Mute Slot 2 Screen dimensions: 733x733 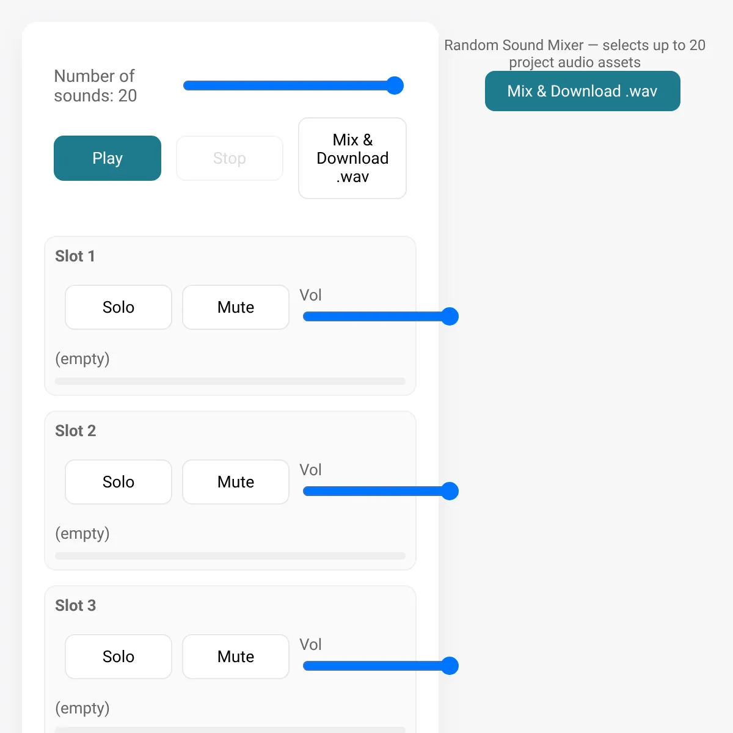point(236,482)
